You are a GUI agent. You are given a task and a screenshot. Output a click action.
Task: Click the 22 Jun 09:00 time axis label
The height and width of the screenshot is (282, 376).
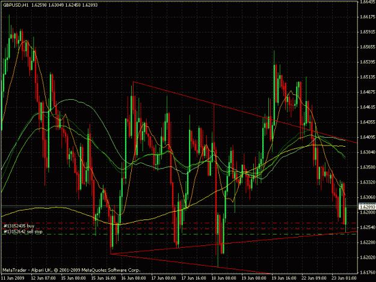coord(314,278)
